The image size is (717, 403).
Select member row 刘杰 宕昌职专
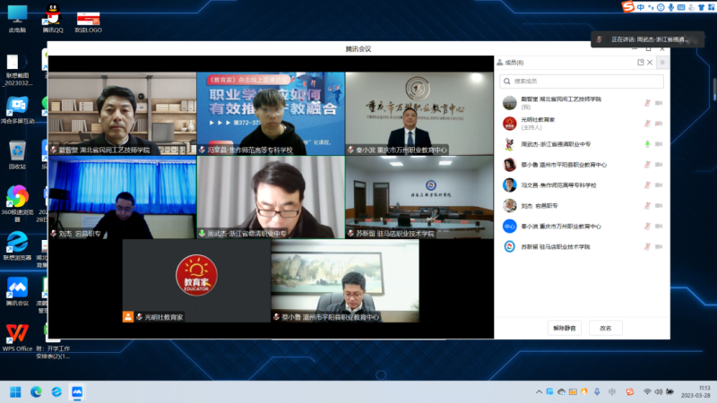(582, 206)
